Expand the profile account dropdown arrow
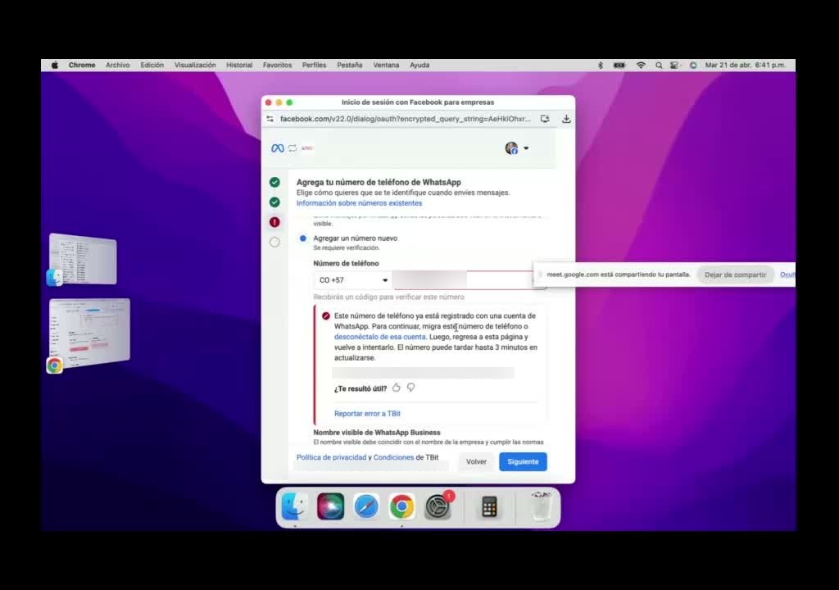 pyautogui.click(x=526, y=148)
